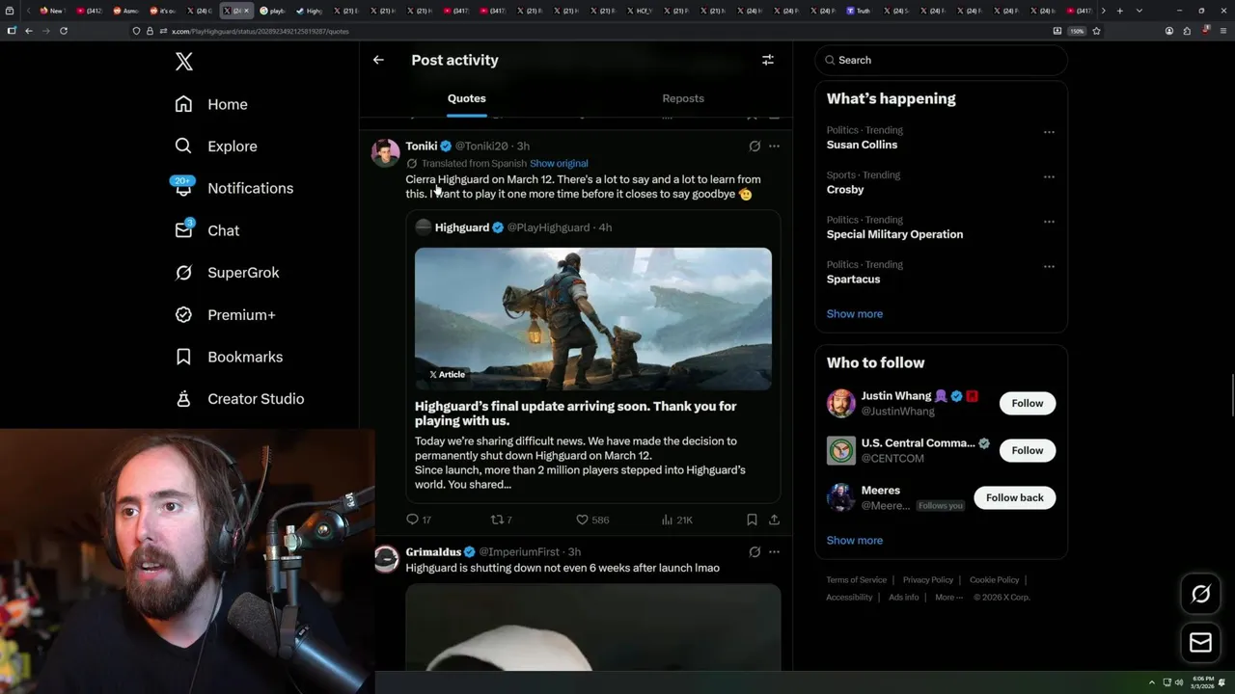Follow Justin Whang
The image size is (1235, 694).
tap(1028, 403)
